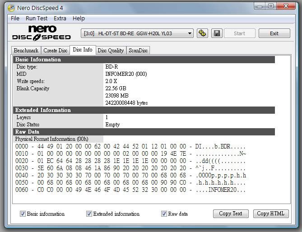302x232 pixels.
Task: Click the hex row starting with 0000
Action: point(130,147)
